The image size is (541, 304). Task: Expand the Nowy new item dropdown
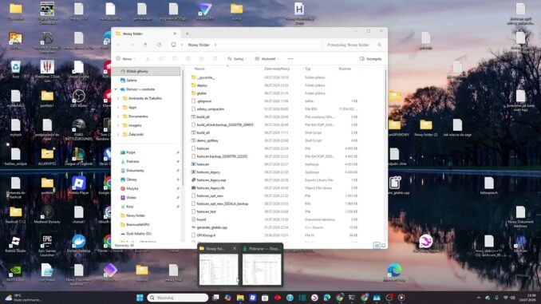coord(125,59)
